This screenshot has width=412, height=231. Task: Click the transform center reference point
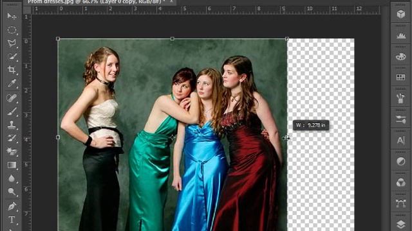tap(173, 137)
